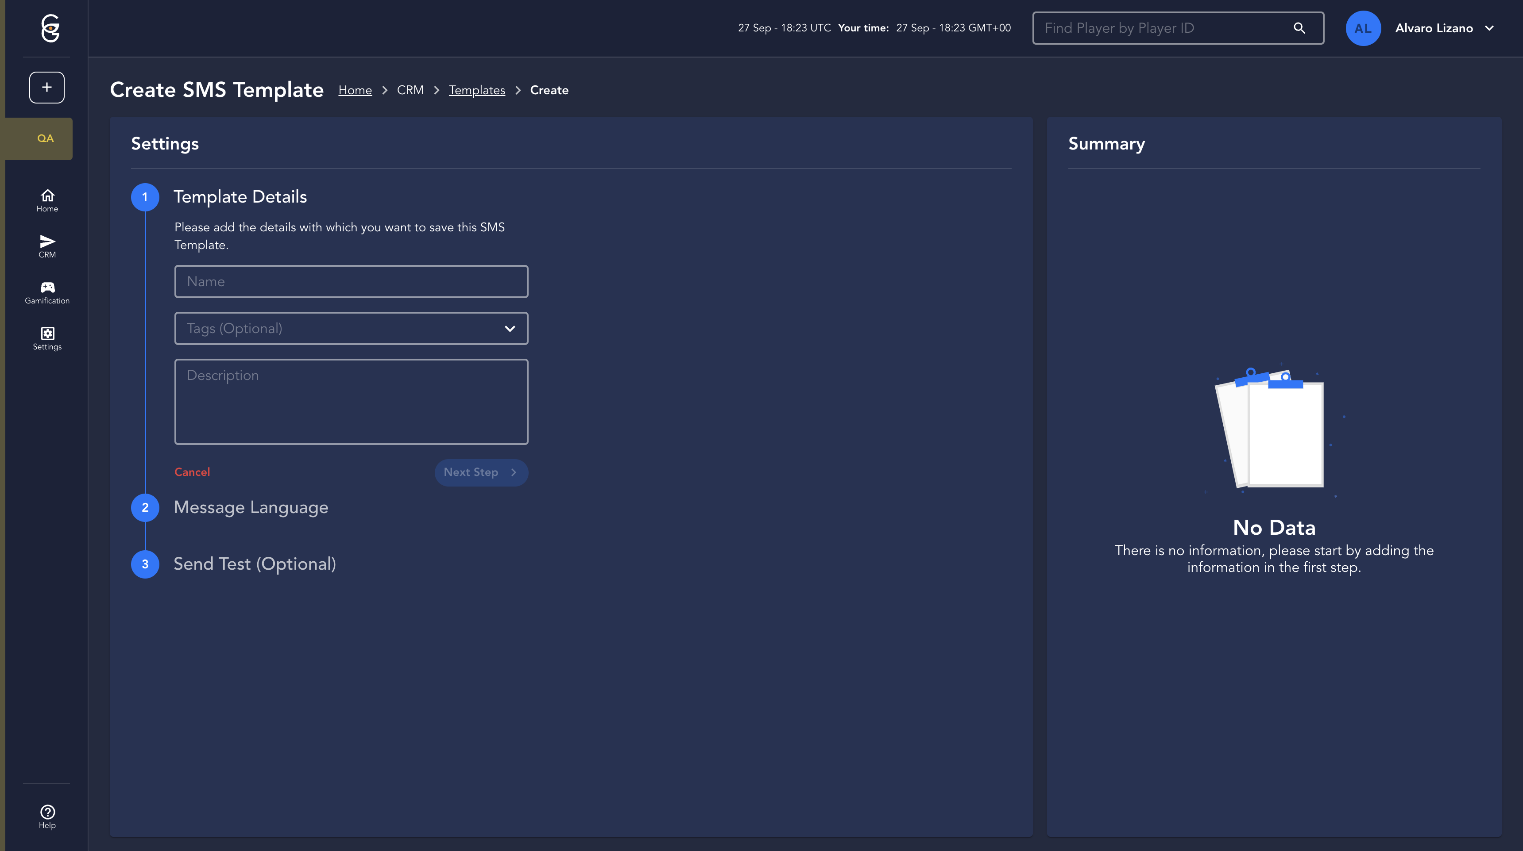Expand step 2 Message Language
The image size is (1523, 851).
[251, 507]
